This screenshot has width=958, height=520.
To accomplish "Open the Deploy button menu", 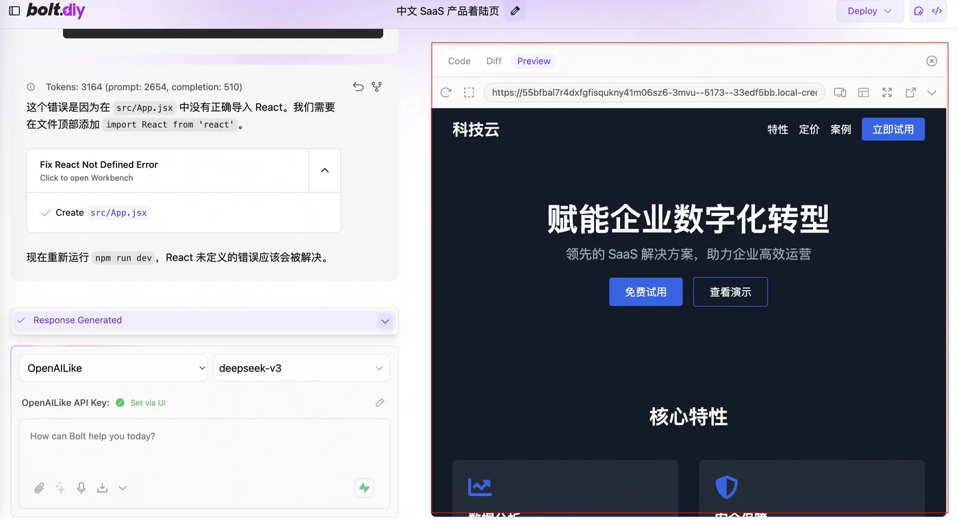I will tap(870, 11).
